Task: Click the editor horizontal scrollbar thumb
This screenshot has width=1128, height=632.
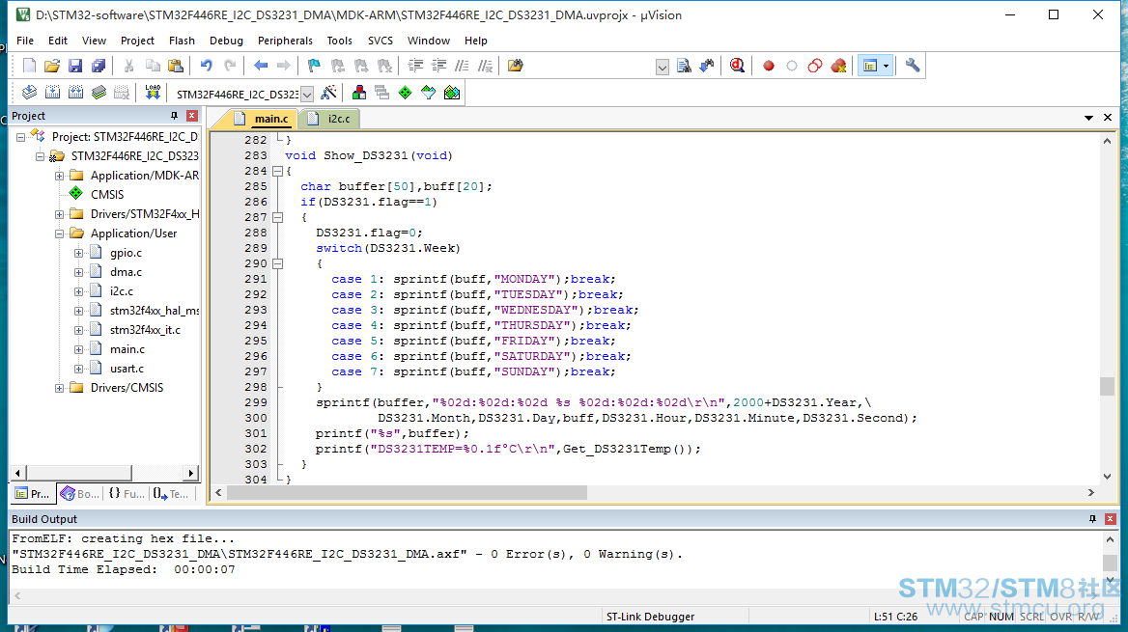Action: click(407, 493)
